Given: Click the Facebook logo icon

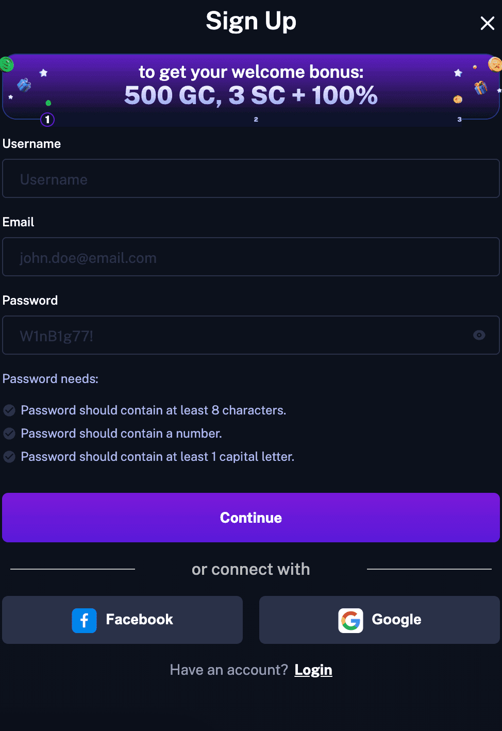Looking at the screenshot, I should coord(84,620).
